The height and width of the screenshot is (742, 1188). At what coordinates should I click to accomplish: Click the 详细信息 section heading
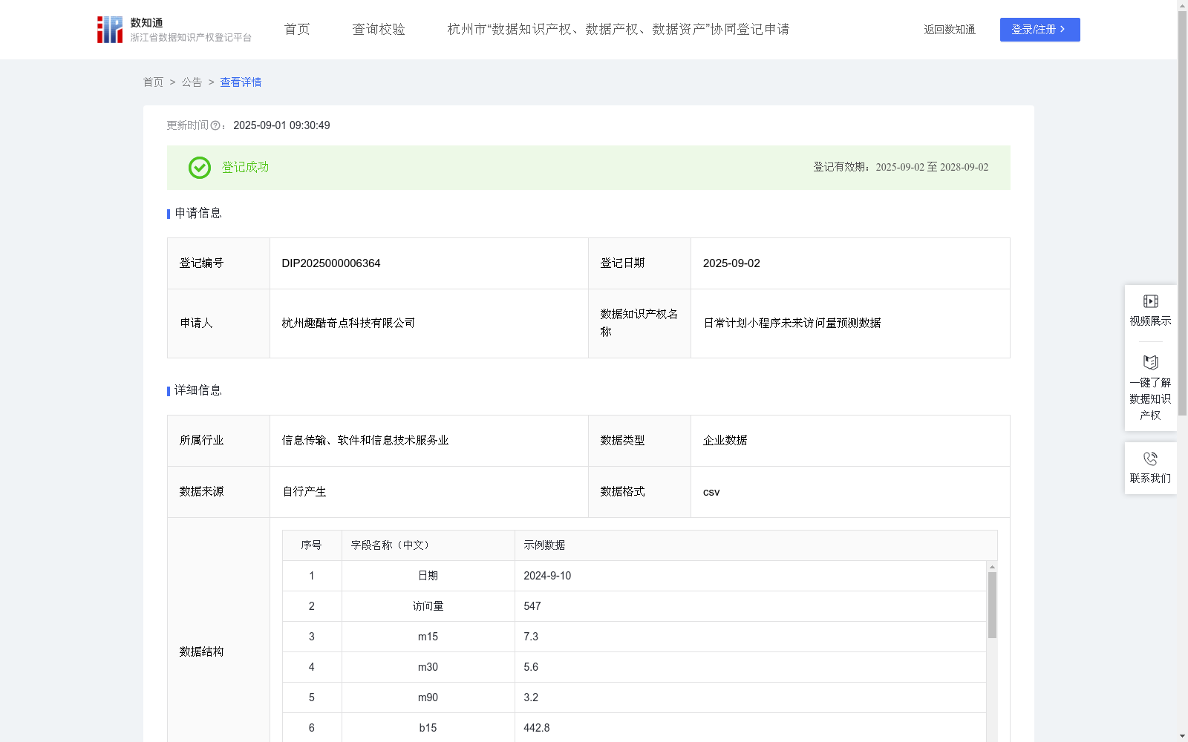(198, 391)
